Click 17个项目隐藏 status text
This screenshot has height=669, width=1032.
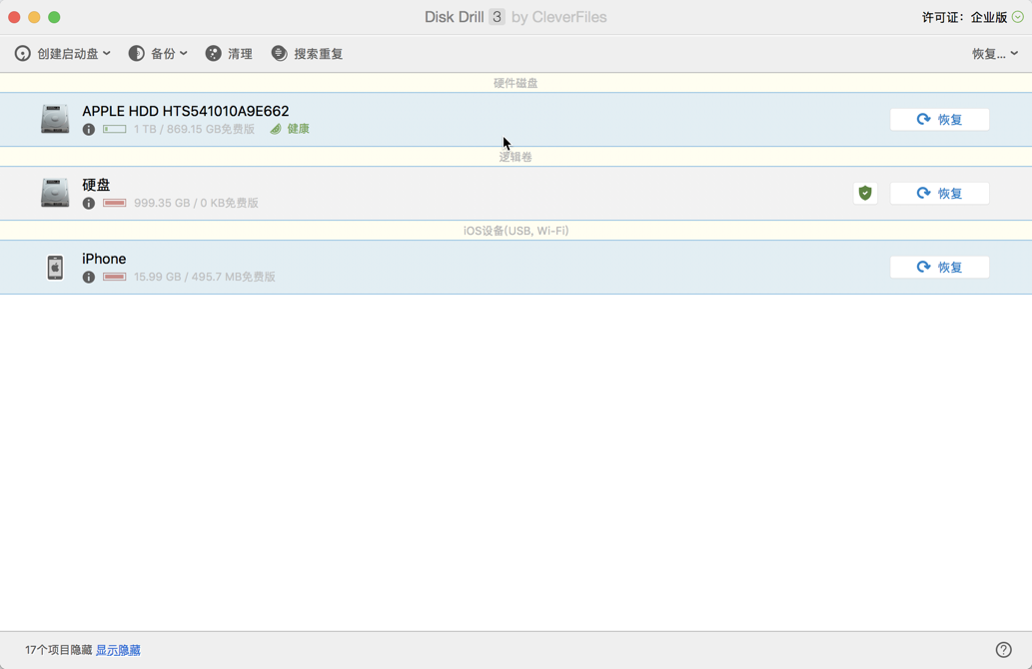pos(59,651)
